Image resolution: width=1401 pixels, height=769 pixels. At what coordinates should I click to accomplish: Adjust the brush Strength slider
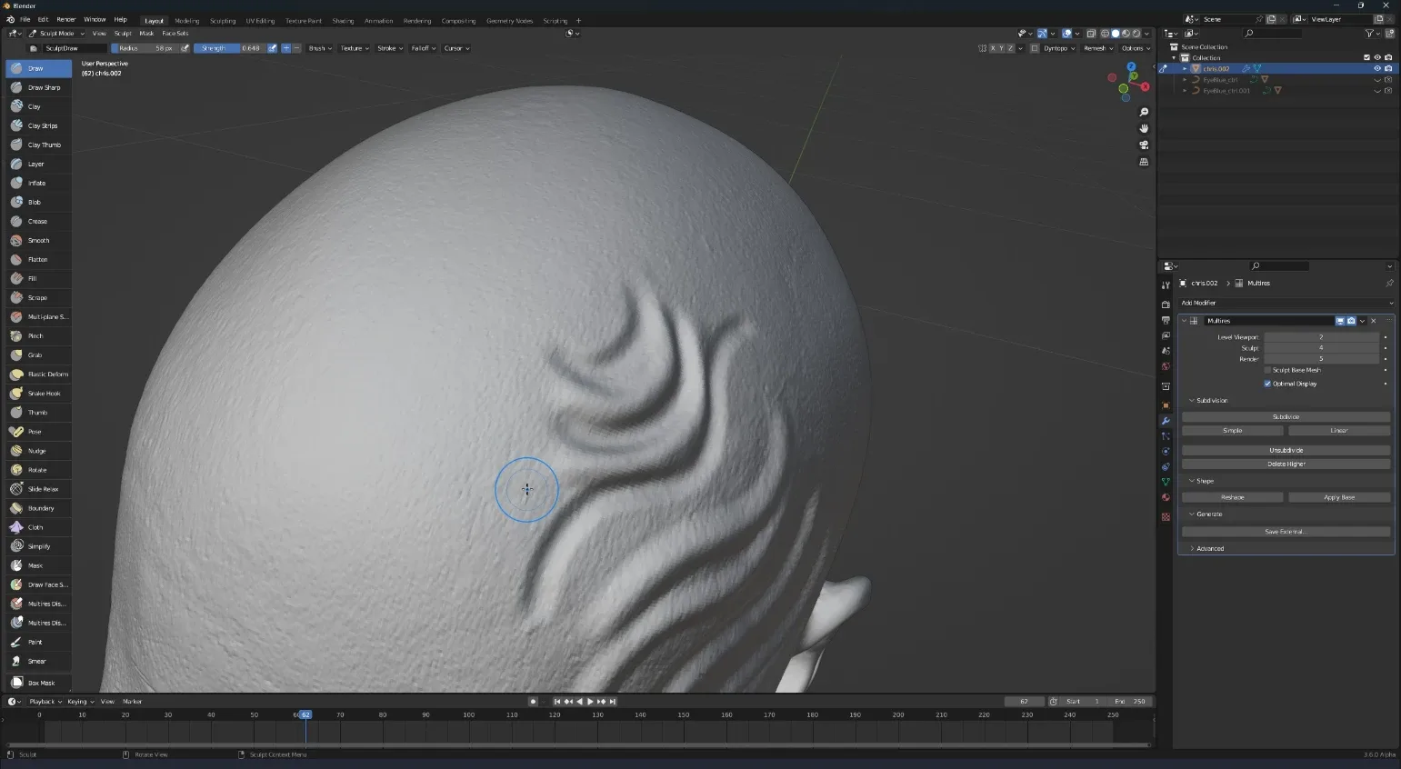pos(229,48)
